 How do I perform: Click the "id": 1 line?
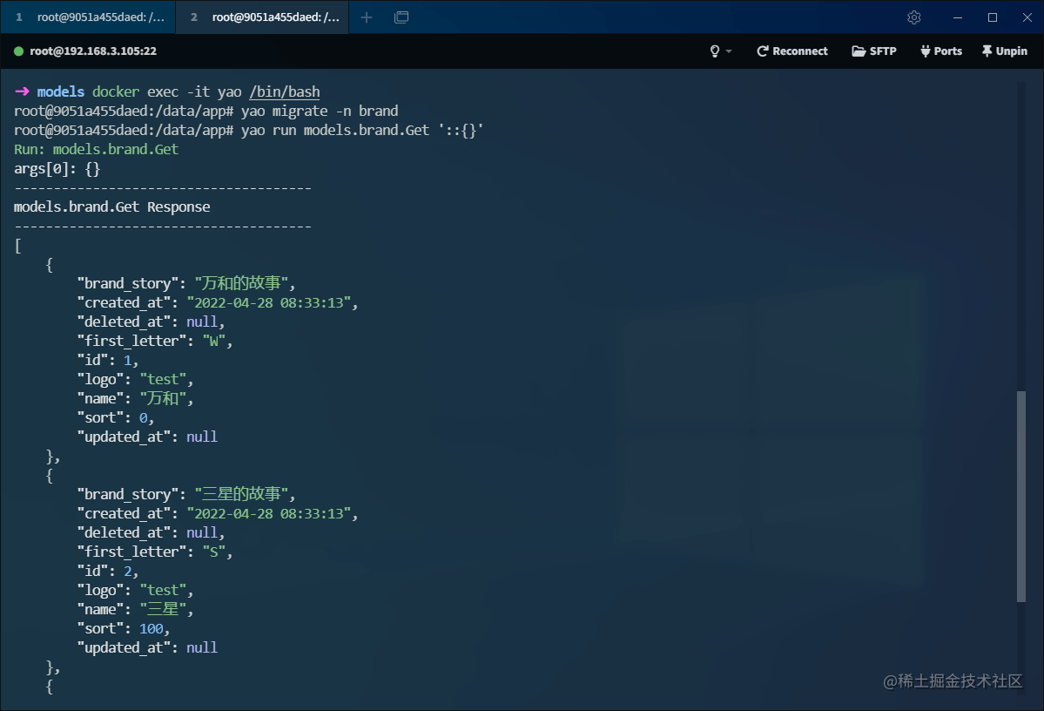(108, 361)
